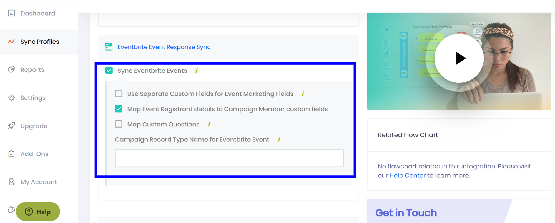Open My Account page
The height and width of the screenshot is (223, 555).
click(x=39, y=182)
